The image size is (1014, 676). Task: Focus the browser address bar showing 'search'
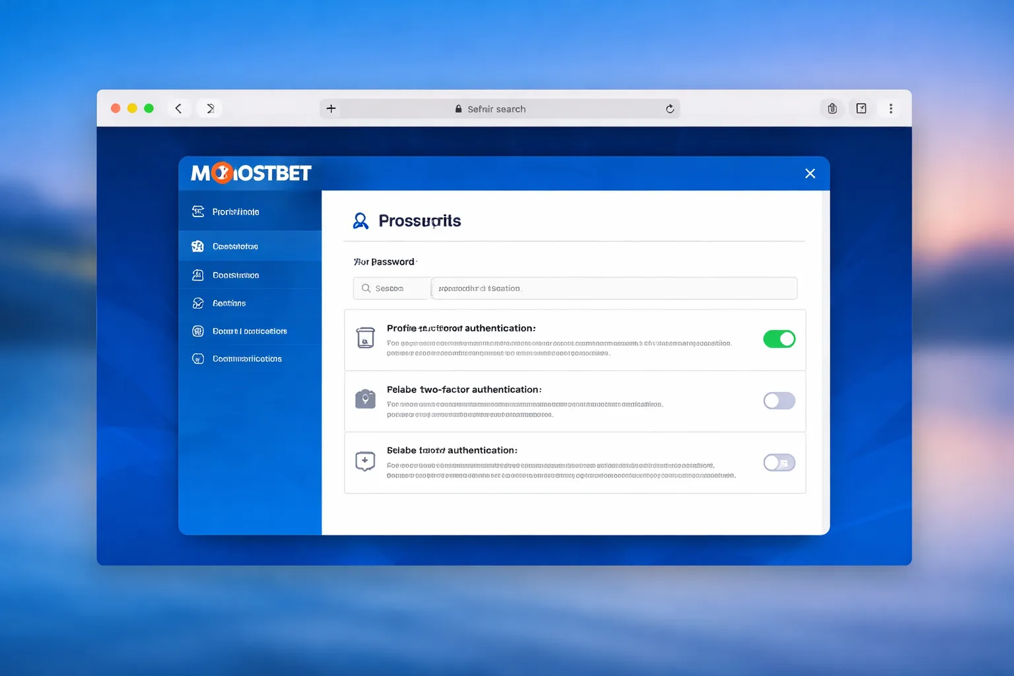(x=500, y=109)
